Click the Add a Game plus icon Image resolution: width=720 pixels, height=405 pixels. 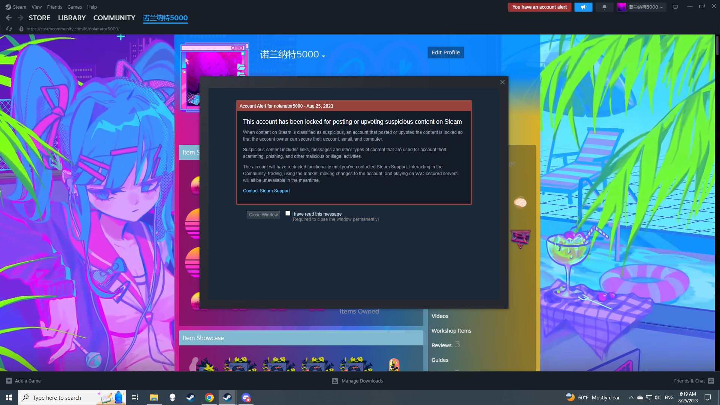click(x=9, y=381)
